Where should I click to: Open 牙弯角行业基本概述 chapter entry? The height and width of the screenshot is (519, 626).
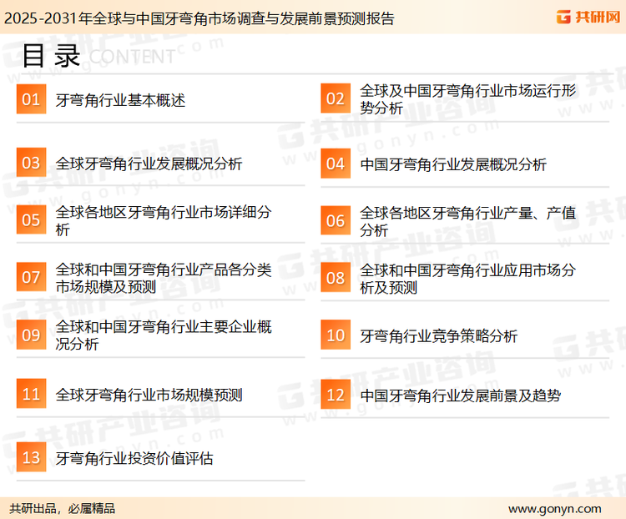120,101
